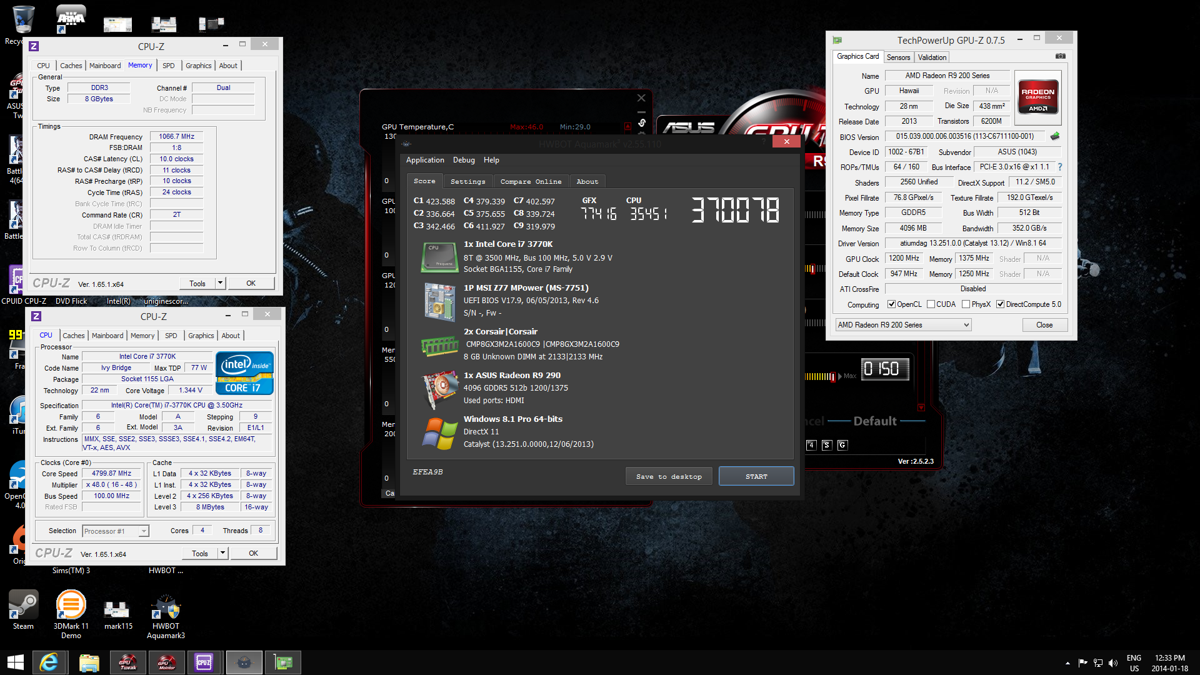1200x675 pixels.
Task: Click the Windows logo image in Aquamark
Action: 440,433
